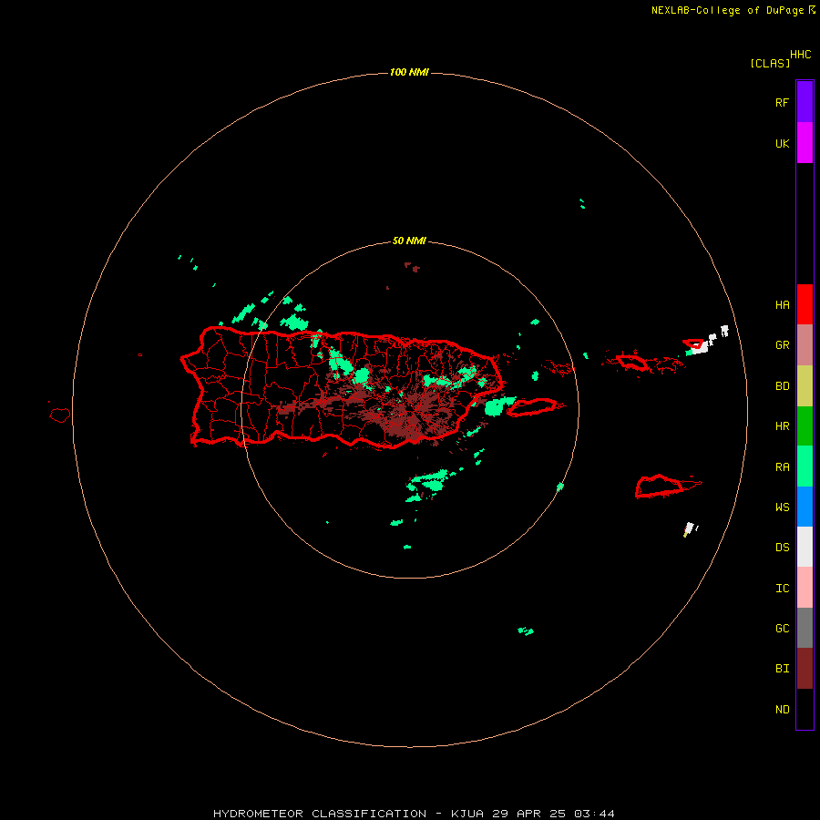Click the ND legend label
This screenshot has width=820, height=820.
782,710
